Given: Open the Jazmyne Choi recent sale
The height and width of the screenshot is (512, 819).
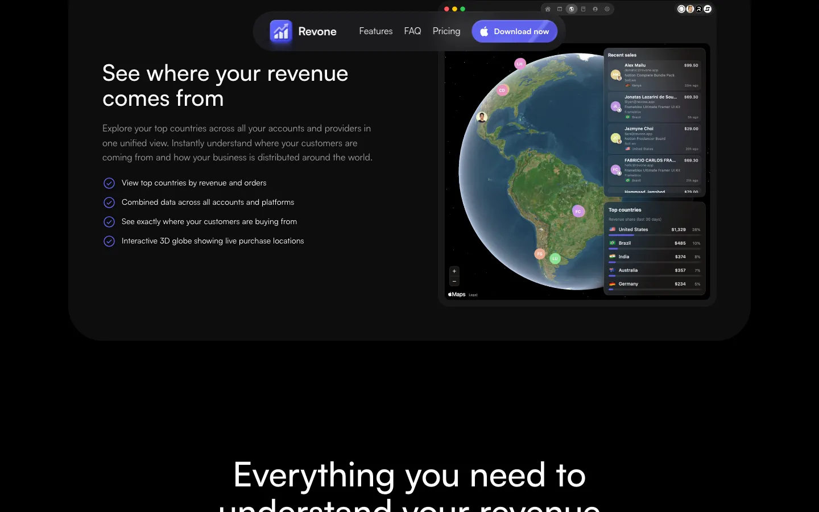Looking at the screenshot, I should click(654, 139).
